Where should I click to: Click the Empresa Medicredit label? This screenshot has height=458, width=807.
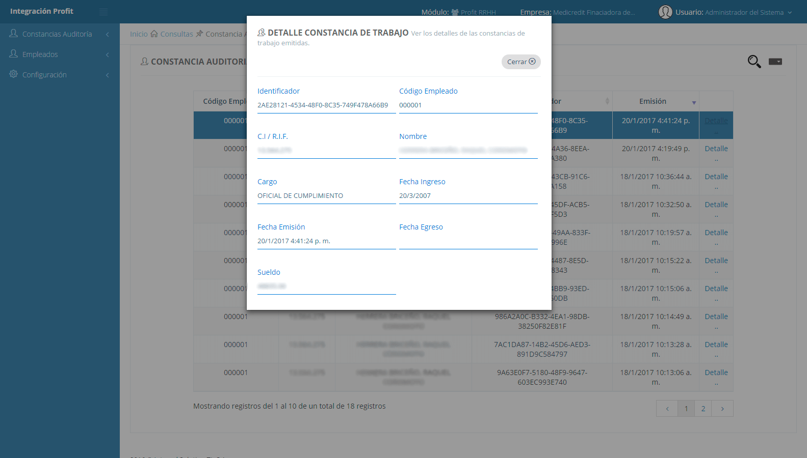(x=578, y=12)
